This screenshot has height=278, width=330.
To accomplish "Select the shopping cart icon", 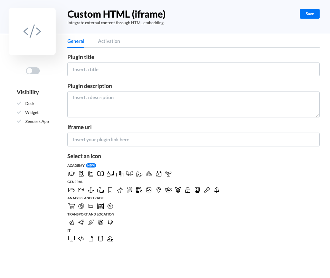I will (x=72, y=206).
